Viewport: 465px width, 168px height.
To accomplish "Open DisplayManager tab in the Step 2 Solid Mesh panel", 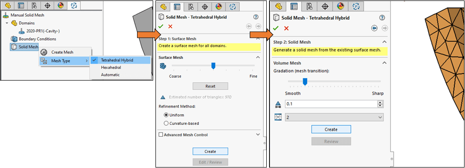I will tap(341, 6).
